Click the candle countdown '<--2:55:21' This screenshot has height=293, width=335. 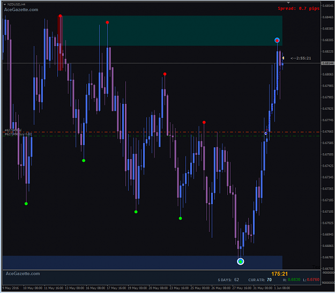301,58
